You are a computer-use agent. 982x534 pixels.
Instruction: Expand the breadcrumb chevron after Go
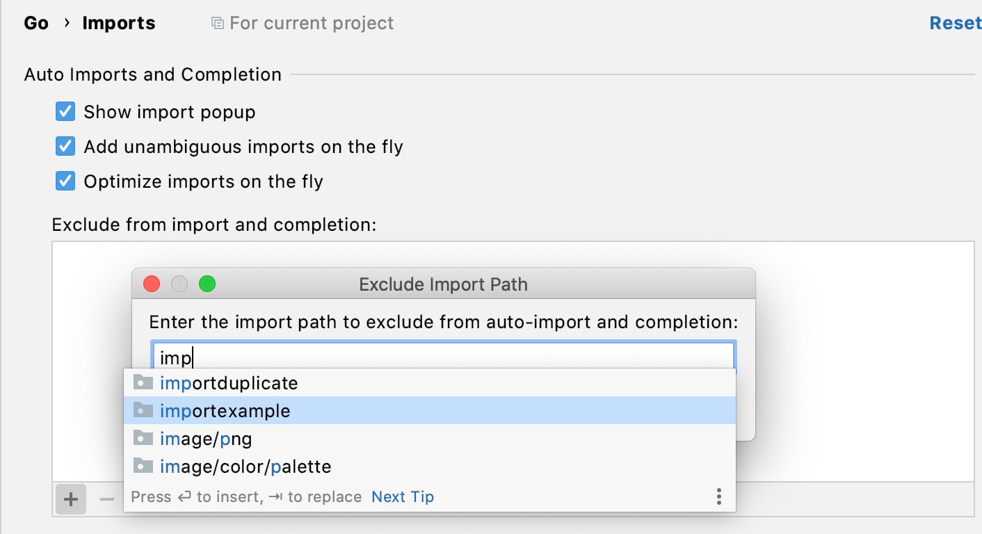click(67, 22)
